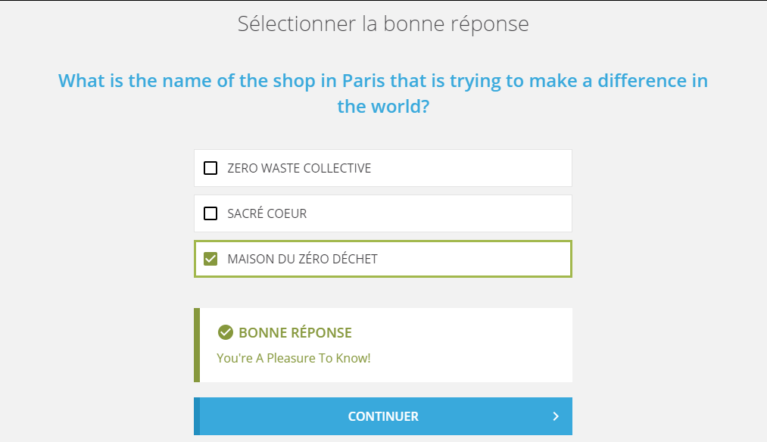Click the "You're A Pleasure To Know!" message

tap(294, 359)
